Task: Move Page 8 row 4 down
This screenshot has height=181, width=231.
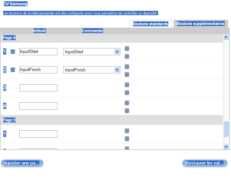Action: [x=127, y=111]
